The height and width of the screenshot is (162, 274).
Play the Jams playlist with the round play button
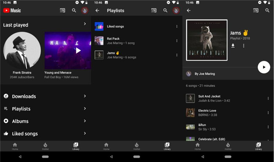[x=264, y=67]
